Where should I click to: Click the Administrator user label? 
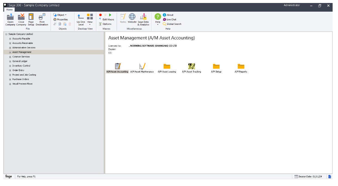tap(292, 5)
